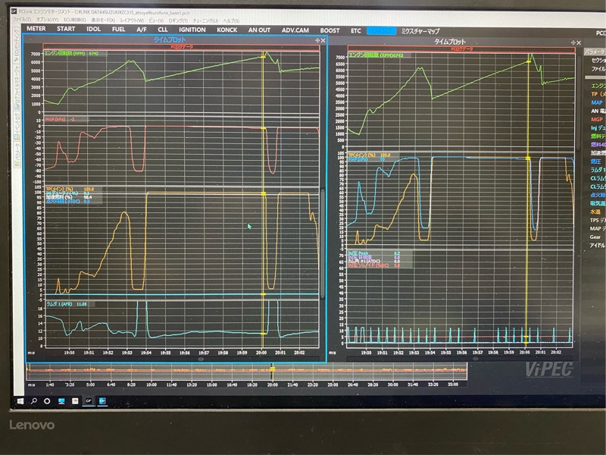
Task: Open the オプション(Y) menu
Action: coord(47,20)
